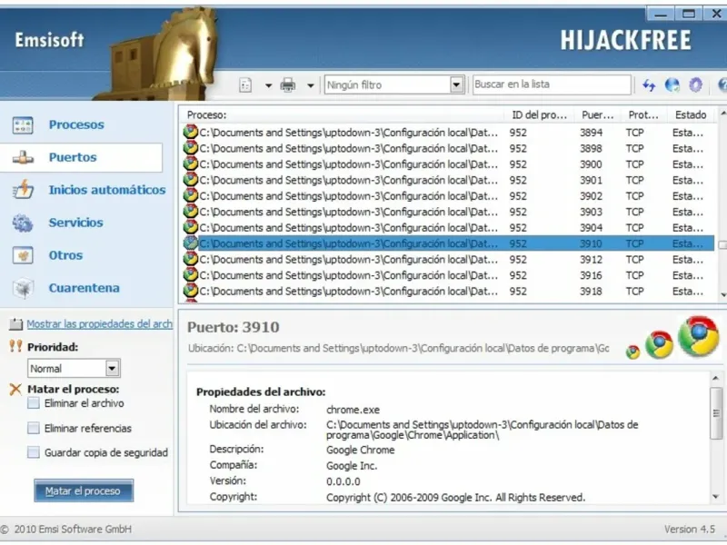Click Chrome icon of port 3918 row
Screen dimensions: 727x545
point(191,291)
